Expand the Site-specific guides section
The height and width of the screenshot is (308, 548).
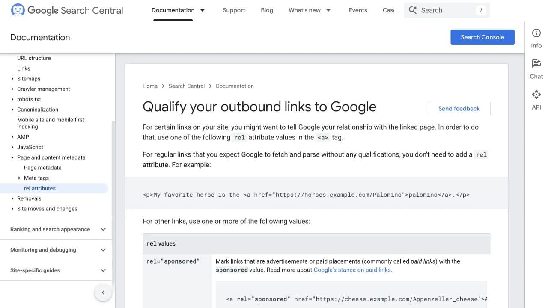pos(103,270)
